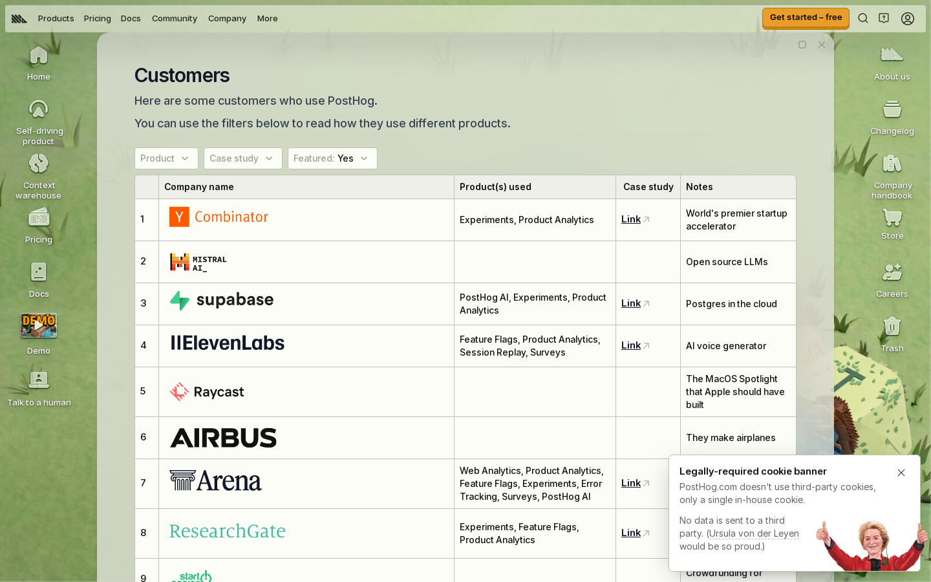Click the Arena logo
This screenshot has width=931, height=582.
(215, 480)
